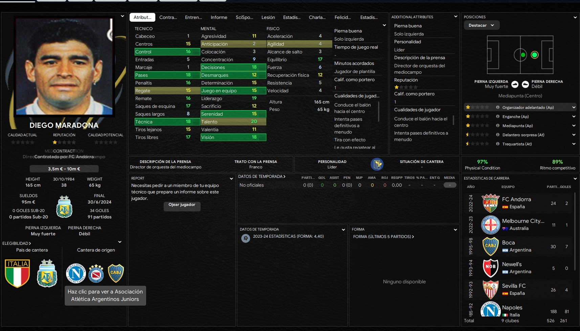Screen dimensions: 580x331
Task: Switch to the Entren... tab
Action: tap(194, 17)
